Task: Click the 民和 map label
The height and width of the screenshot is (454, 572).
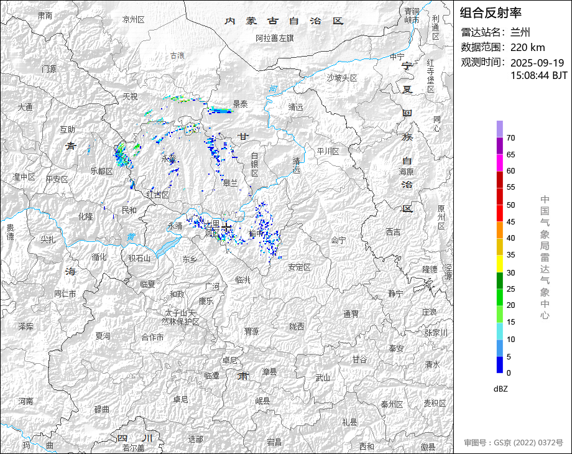Action: click(129, 210)
